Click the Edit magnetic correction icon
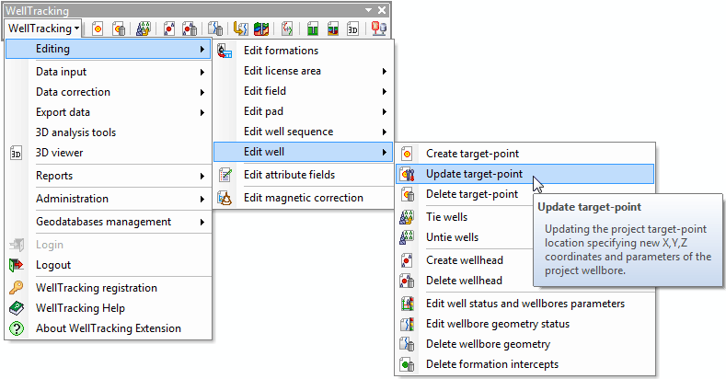The height and width of the screenshot is (379, 726). tap(225, 198)
